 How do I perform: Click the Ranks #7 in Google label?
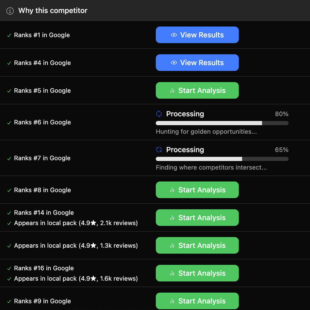click(x=42, y=158)
